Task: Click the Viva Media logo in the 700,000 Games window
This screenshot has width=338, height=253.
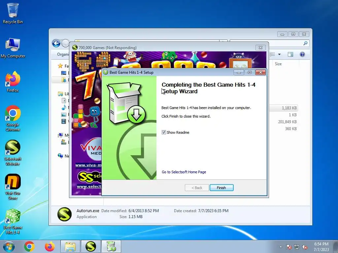Action: tap(90, 149)
